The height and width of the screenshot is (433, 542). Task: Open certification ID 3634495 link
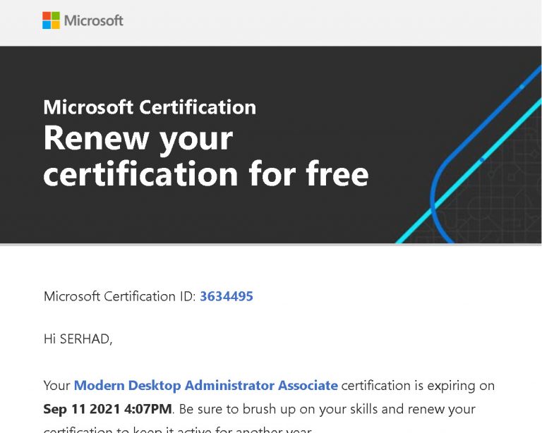(226, 296)
